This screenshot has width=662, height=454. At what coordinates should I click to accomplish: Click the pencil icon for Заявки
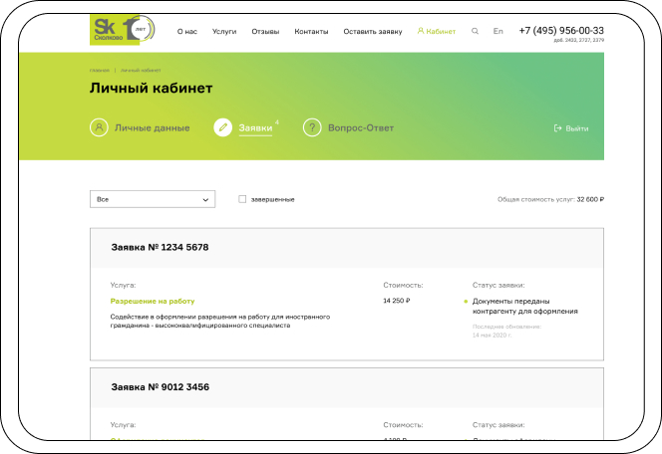click(223, 127)
